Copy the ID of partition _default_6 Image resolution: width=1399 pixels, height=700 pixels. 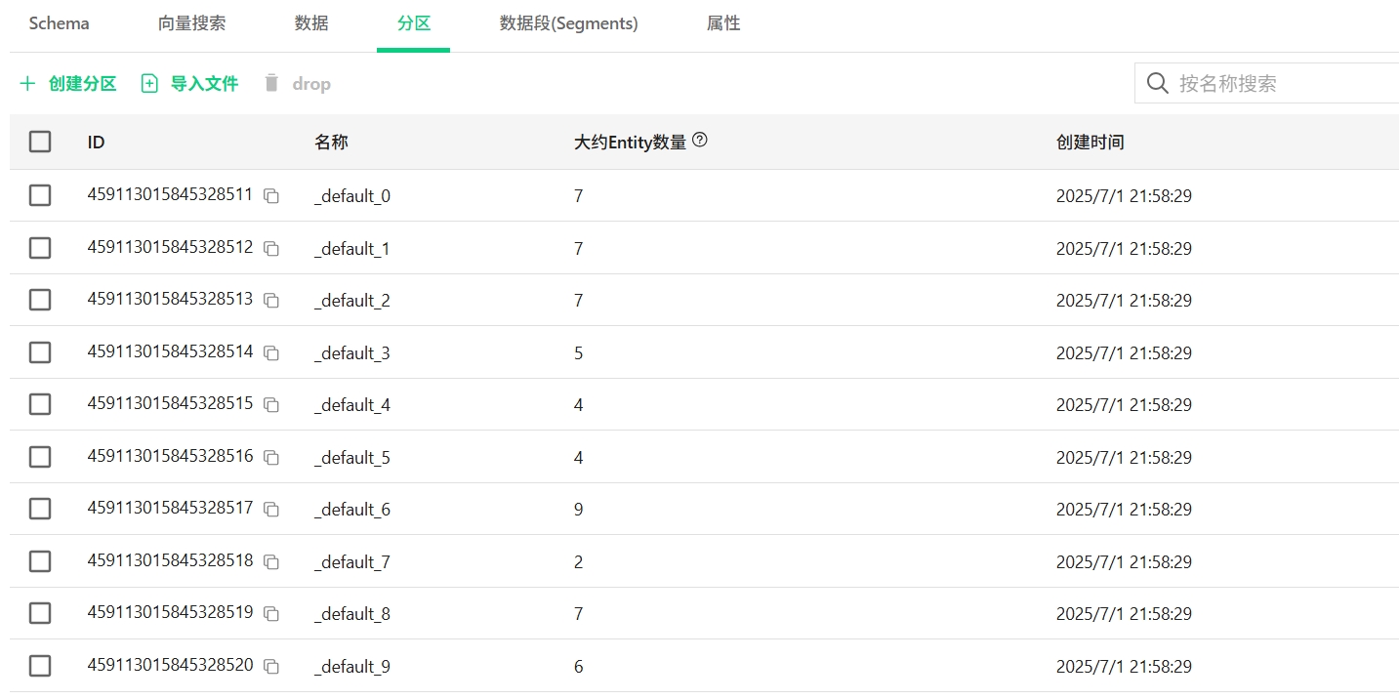pyautogui.click(x=271, y=510)
